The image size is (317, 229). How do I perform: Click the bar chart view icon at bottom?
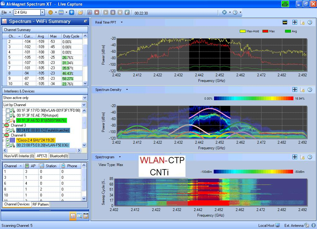[x=73, y=216]
